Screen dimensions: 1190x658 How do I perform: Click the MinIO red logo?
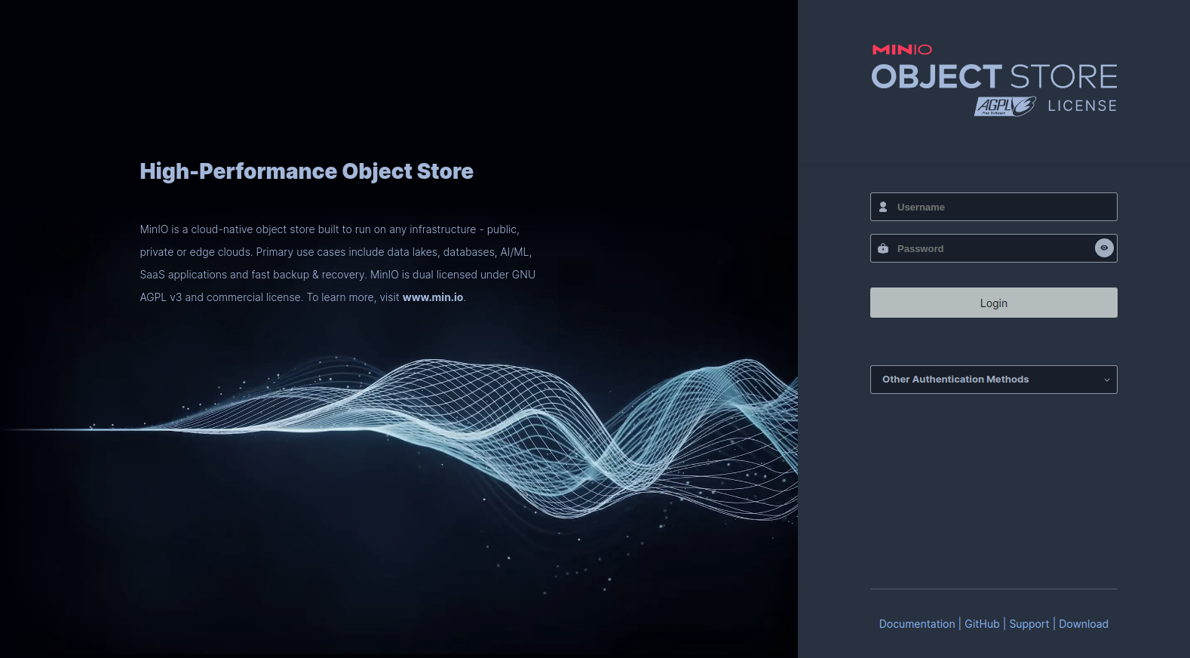[x=902, y=50]
